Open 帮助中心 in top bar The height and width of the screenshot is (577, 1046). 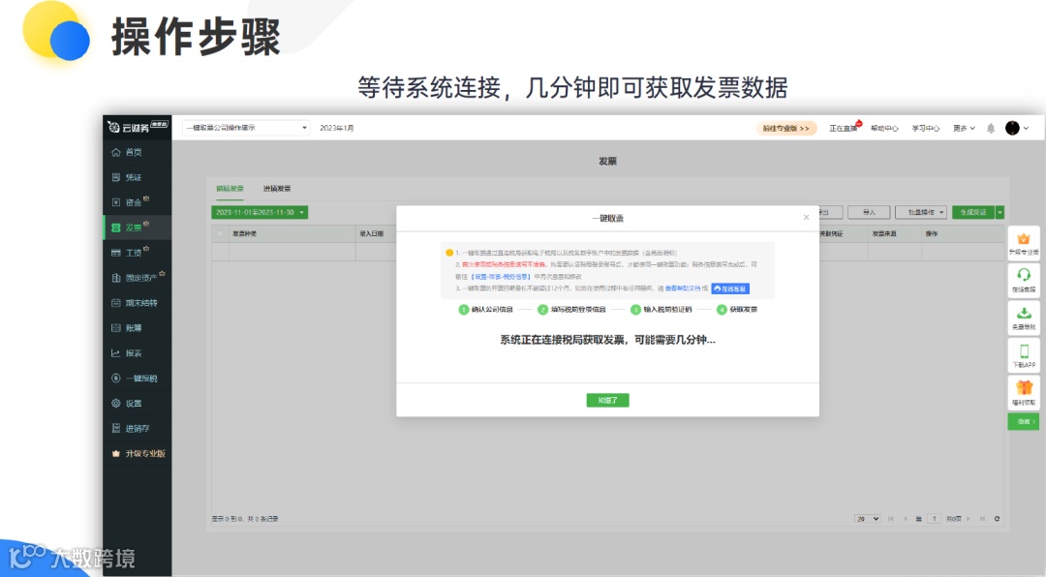[884, 128]
